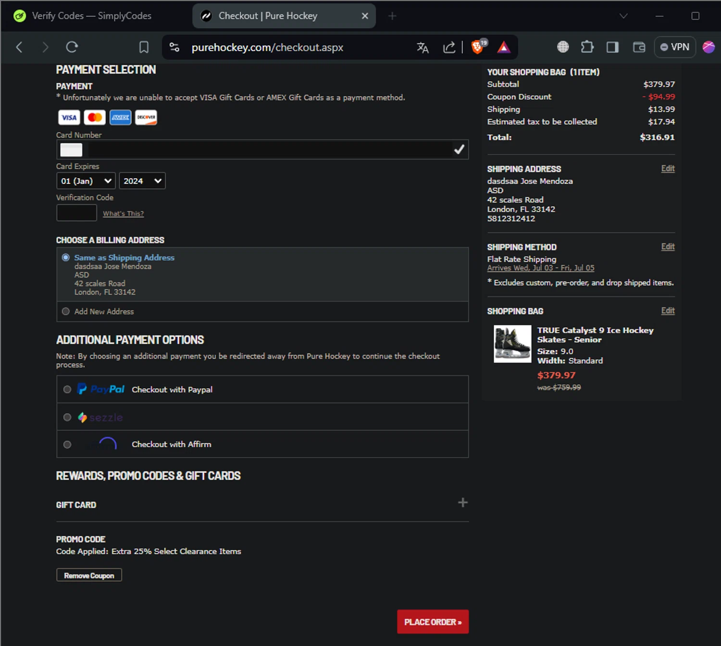Close the Checkout Pure Hockey tab
Screen dimensions: 721x646
tap(365, 16)
